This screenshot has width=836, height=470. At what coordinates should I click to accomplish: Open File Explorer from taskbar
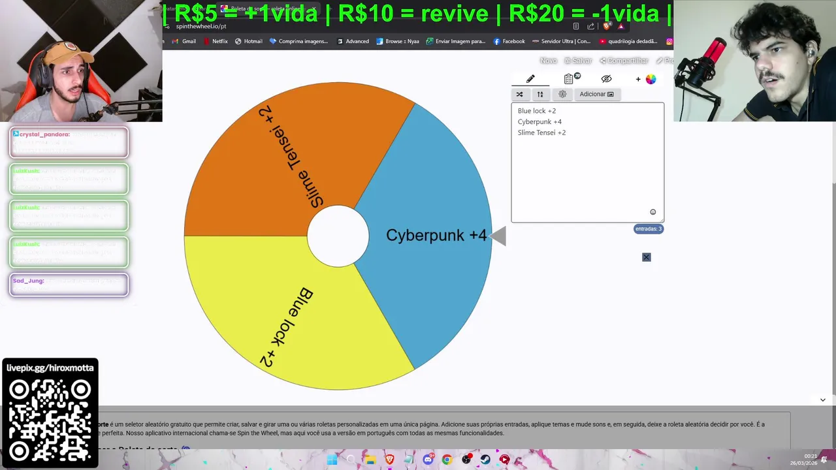pyautogui.click(x=370, y=460)
